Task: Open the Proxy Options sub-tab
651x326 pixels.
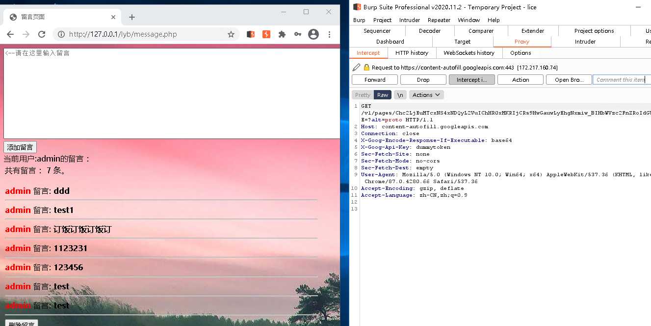Action: [x=521, y=53]
